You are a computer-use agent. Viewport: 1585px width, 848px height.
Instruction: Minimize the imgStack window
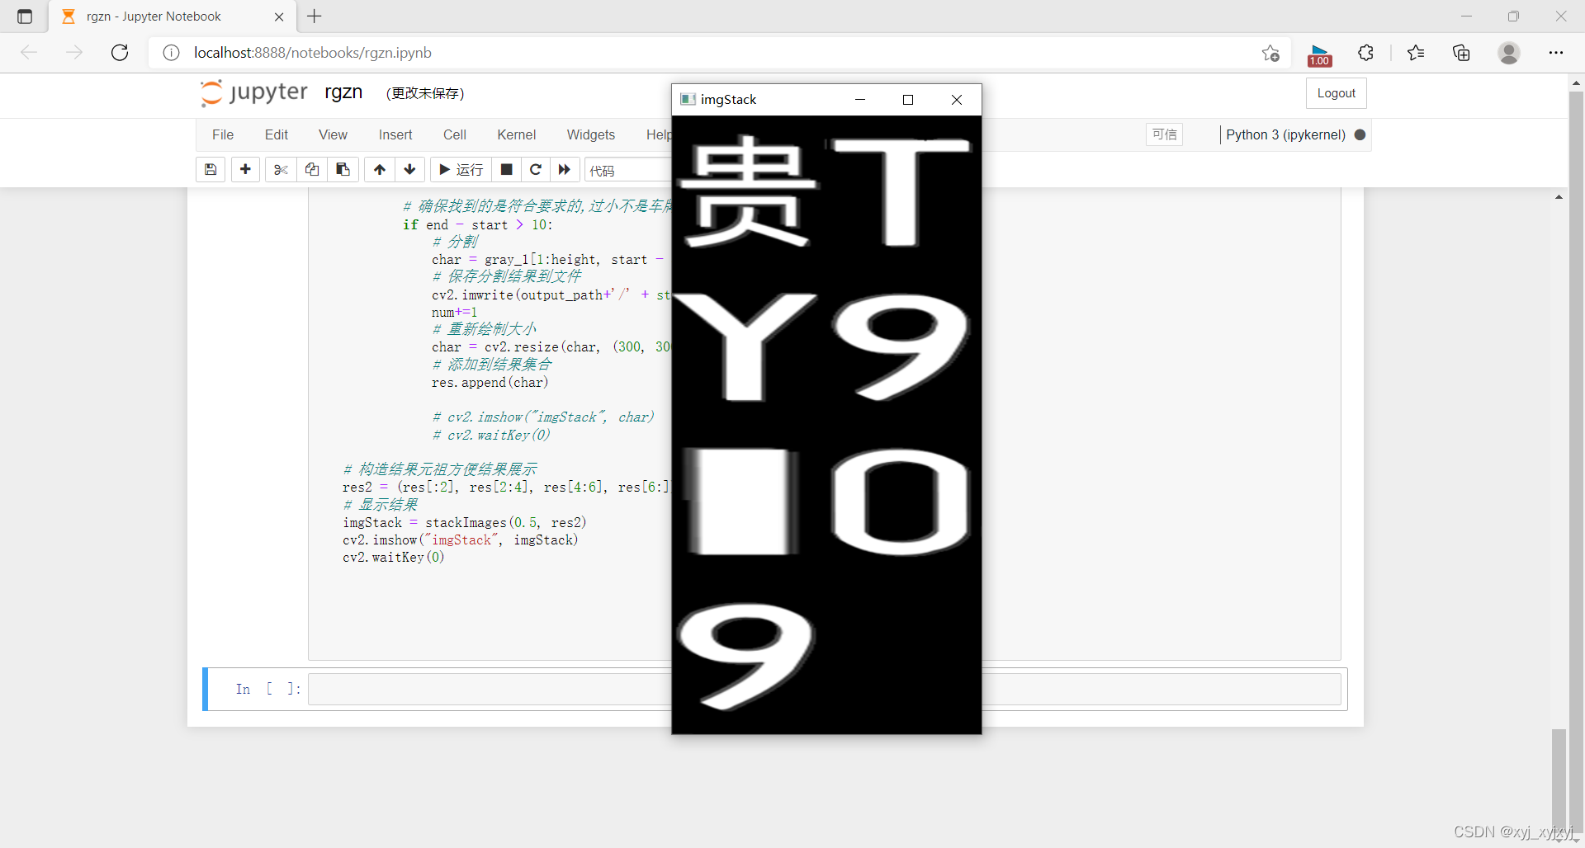click(860, 100)
